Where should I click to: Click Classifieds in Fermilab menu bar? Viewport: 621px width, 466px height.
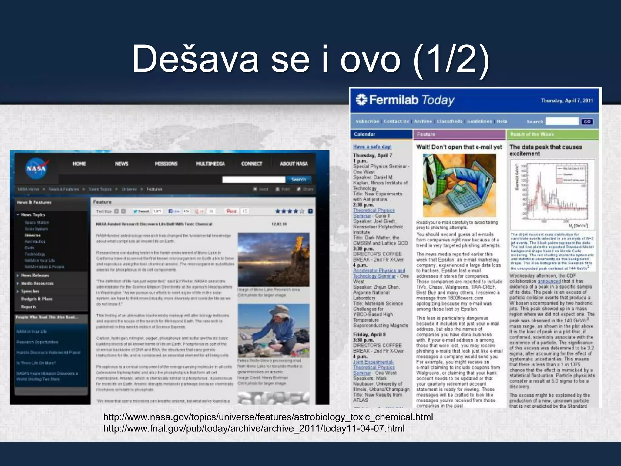[x=450, y=121]
